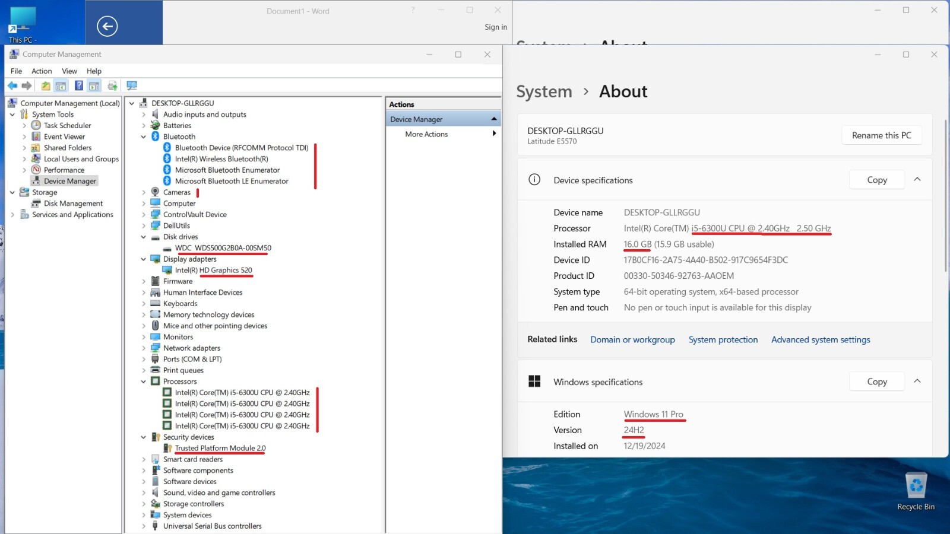Viewport: 950px width, 534px height.
Task: Click the Batteries category icon
Action: [x=156, y=125]
